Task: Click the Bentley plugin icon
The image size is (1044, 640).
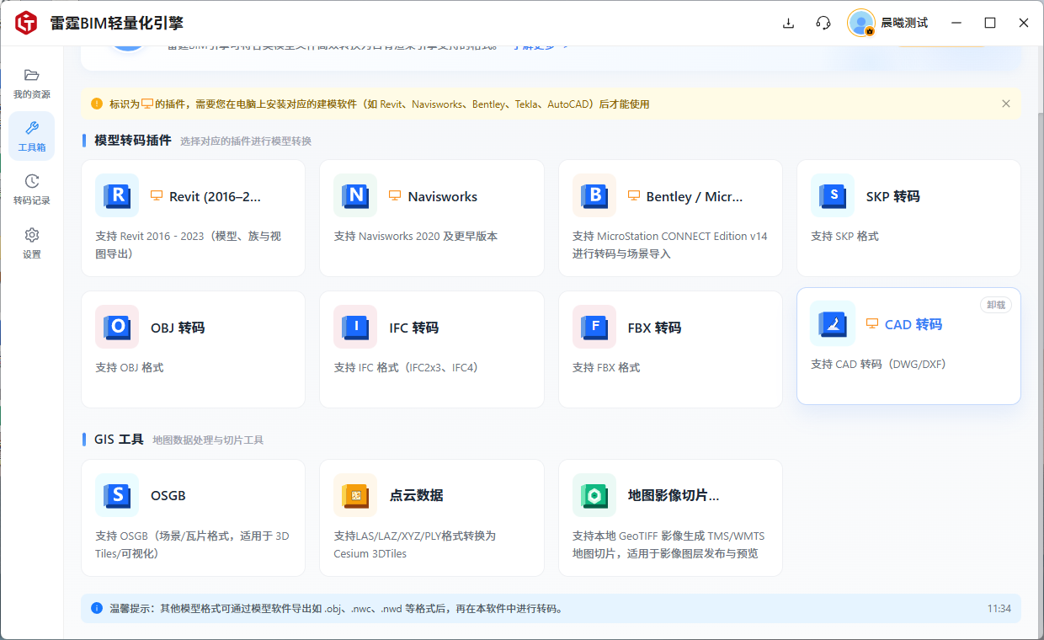Action: coord(594,196)
